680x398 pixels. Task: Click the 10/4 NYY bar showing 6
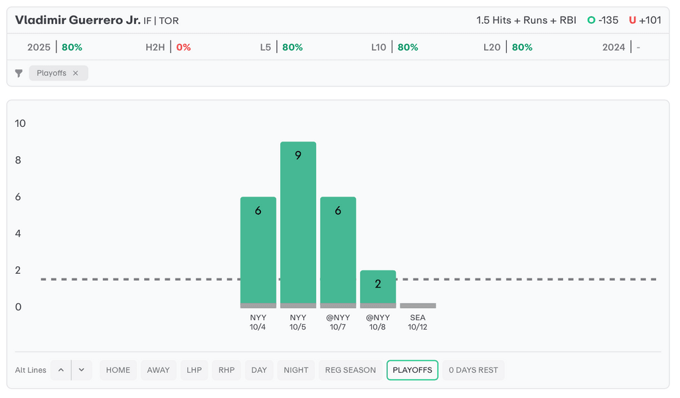pyautogui.click(x=258, y=252)
